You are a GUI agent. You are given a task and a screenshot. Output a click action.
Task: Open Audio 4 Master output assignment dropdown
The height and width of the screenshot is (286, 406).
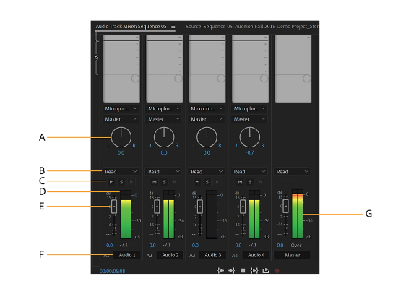pos(249,119)
